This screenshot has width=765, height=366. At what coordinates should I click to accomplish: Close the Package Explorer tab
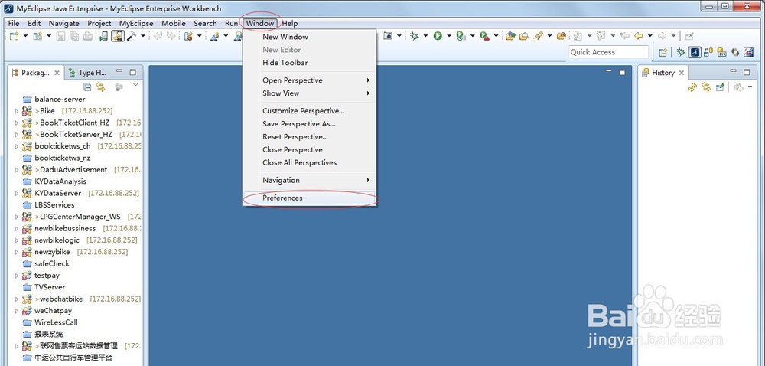click(57, 73)
